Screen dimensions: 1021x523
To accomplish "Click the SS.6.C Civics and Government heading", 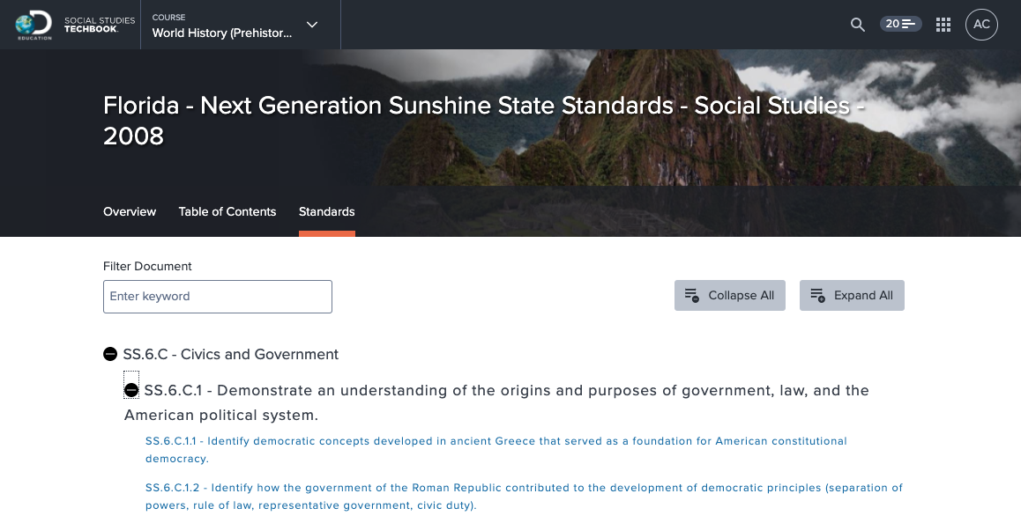I will (x=231, y=354).
